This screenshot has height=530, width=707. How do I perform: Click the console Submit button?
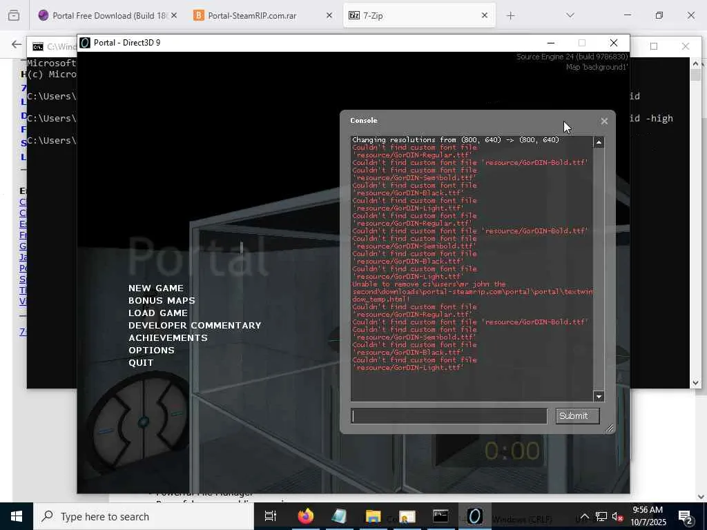pyautogui.click(x=577, y=416)
